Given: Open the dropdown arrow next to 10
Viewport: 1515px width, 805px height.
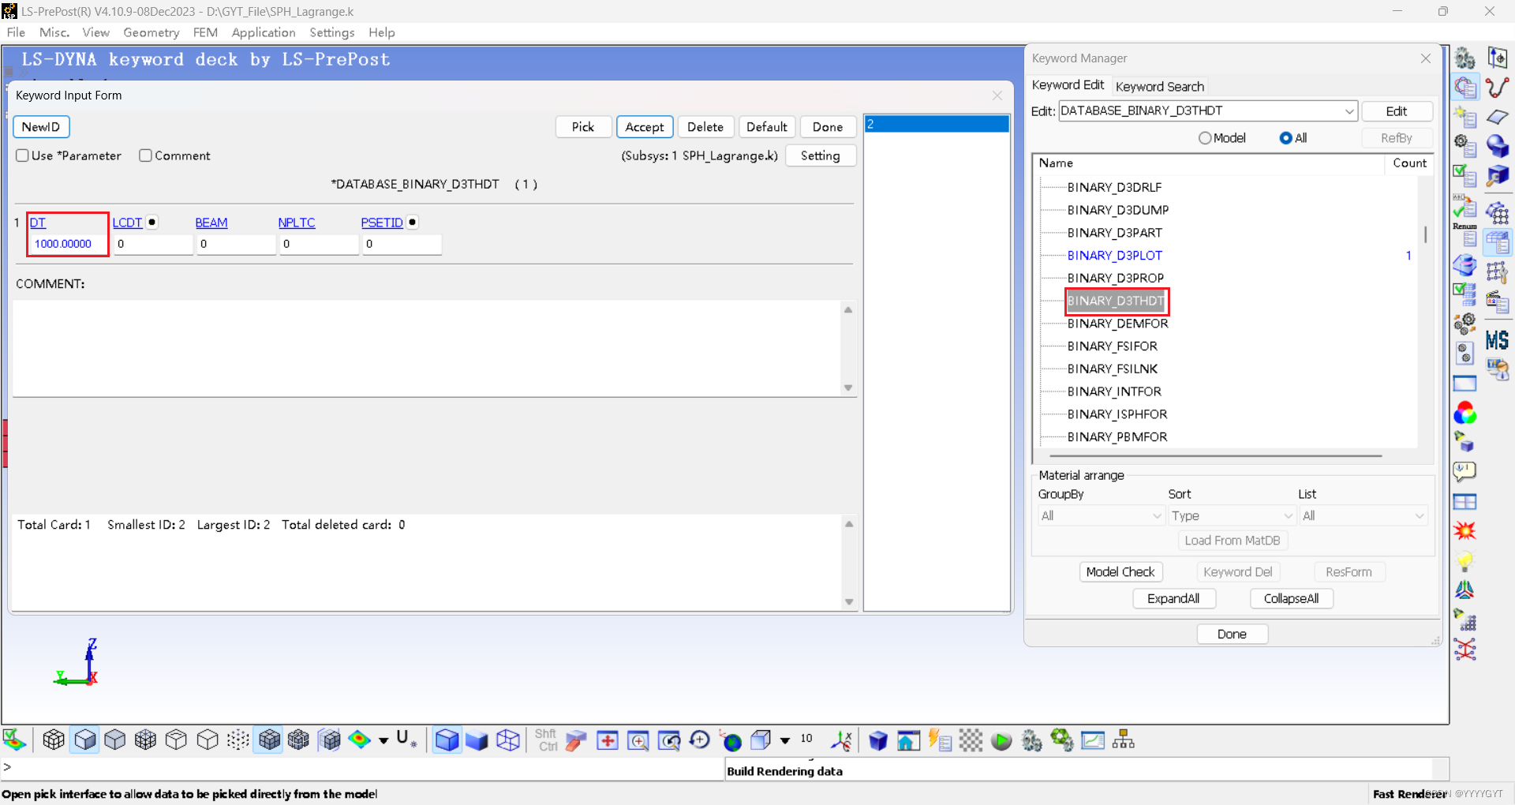Looking at the screenshot, I should (x=785, y=740).
